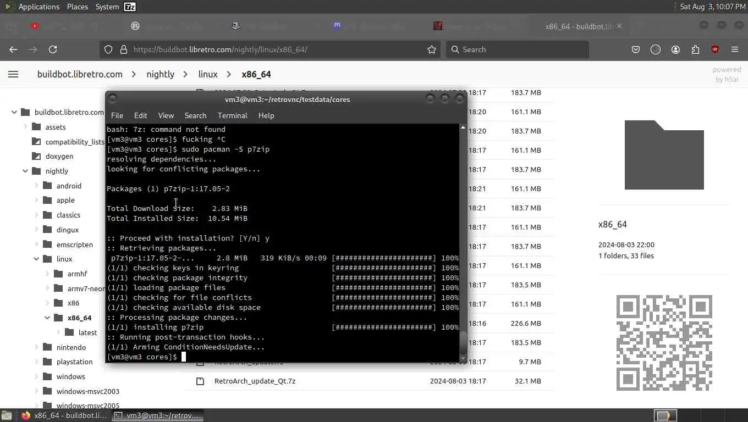Open the Places panel menu

tap(78, 7)
